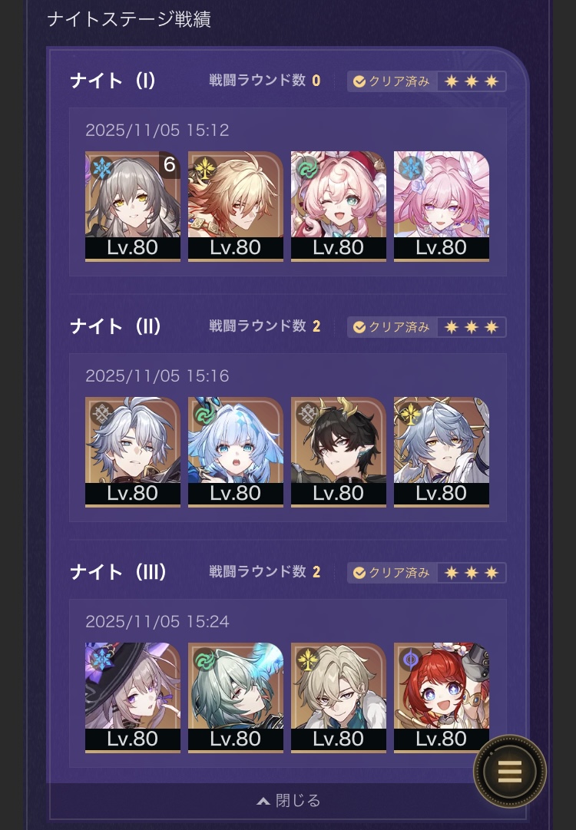The height and width of the screenshot is (830, 576).
Task: Click the Ice element icon on Trailblazer portrait
Action: (101, 168)
